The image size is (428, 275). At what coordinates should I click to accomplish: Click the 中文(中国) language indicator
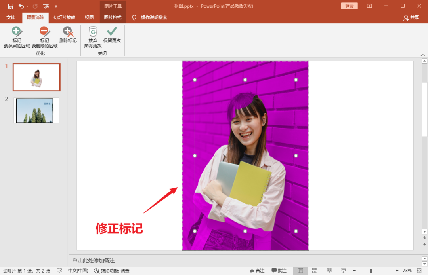pos(78,271)
